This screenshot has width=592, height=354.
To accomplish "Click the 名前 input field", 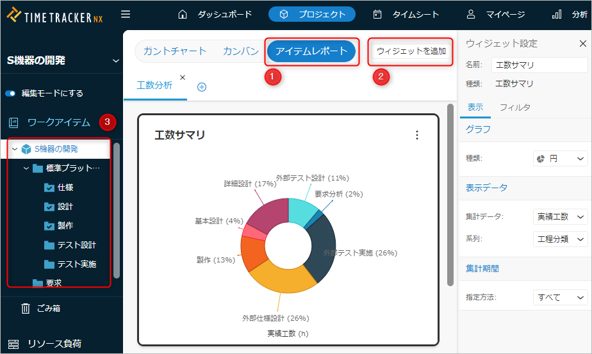I will 539,65.
